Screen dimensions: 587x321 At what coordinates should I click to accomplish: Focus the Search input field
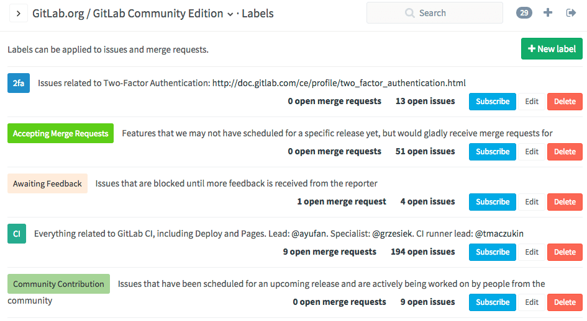pos(435,13)
